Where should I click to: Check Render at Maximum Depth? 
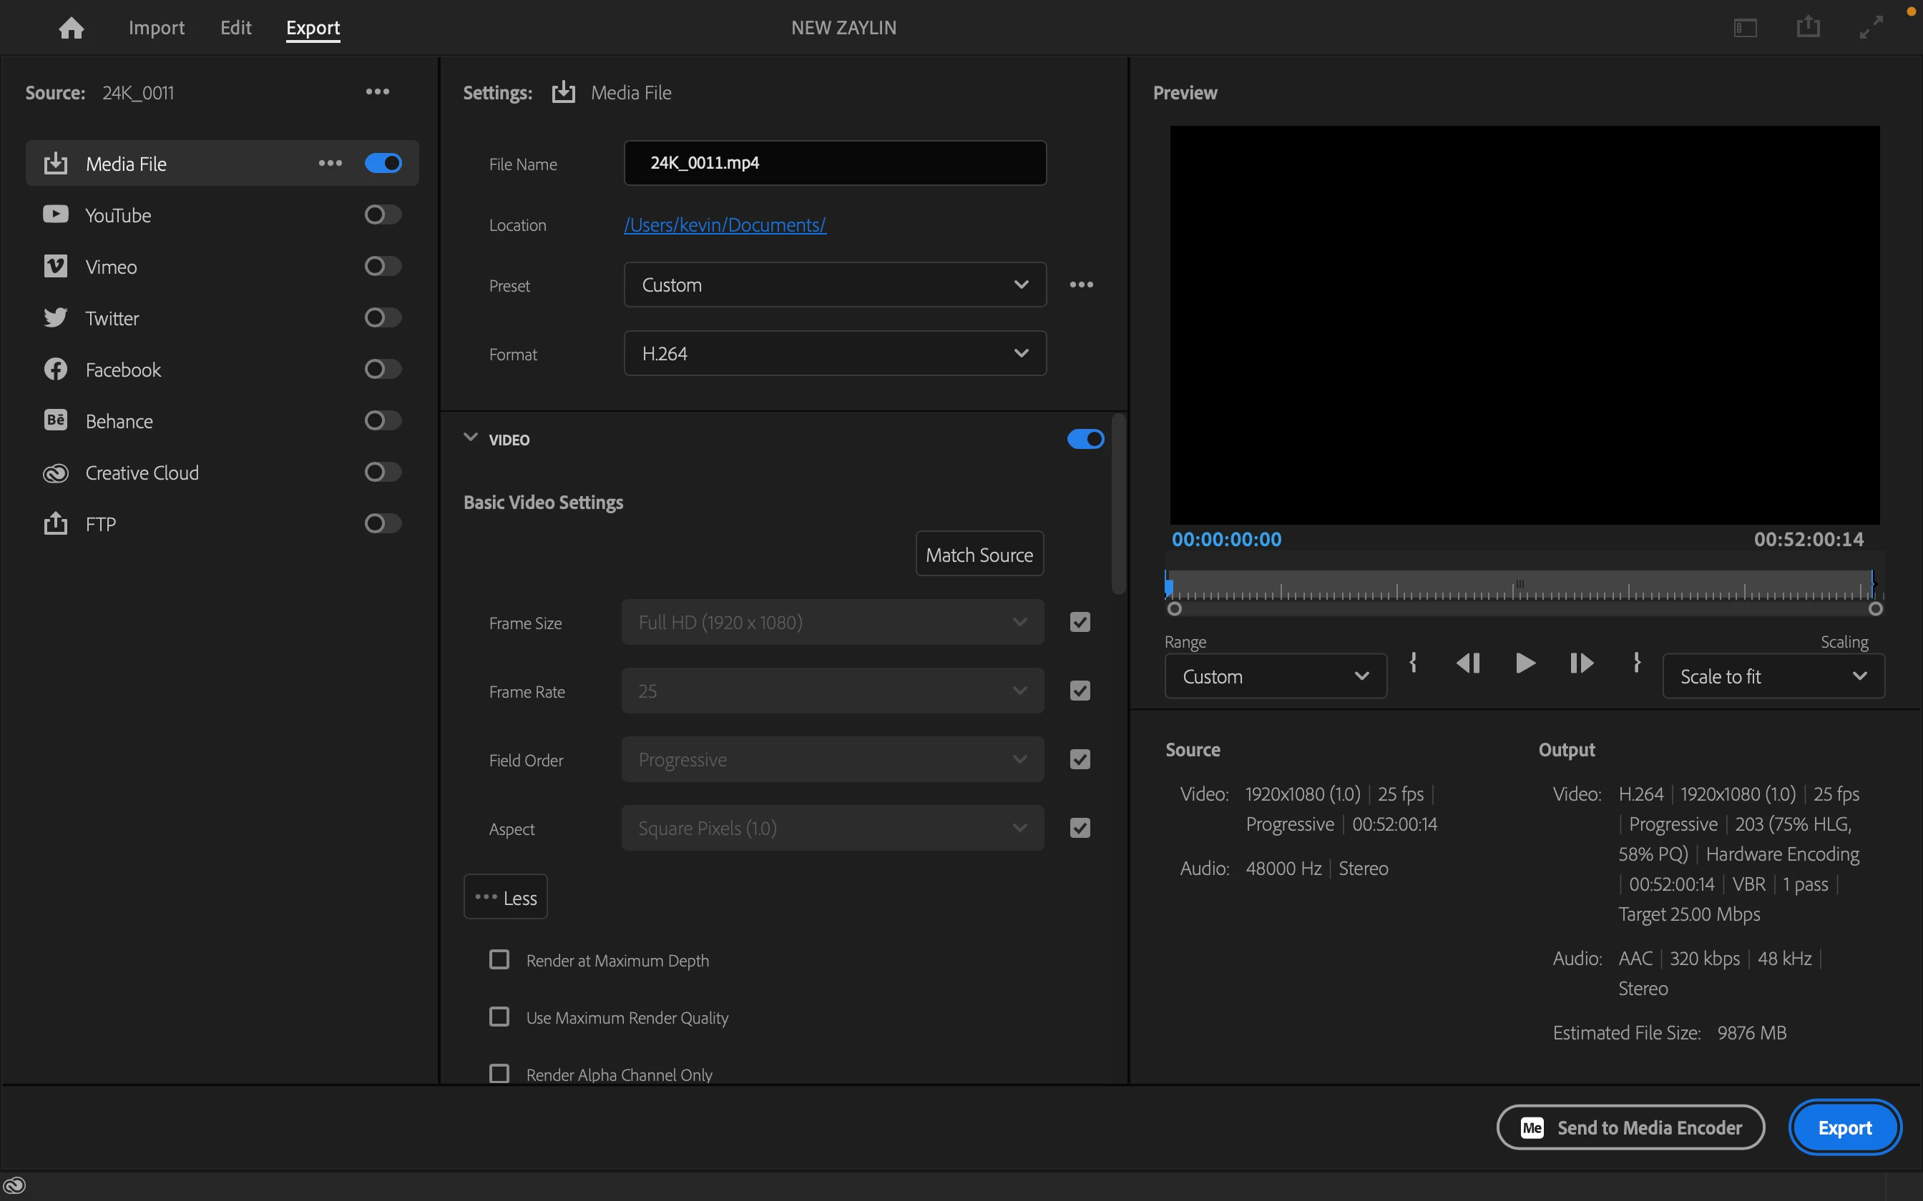click(x=499, y=959)
